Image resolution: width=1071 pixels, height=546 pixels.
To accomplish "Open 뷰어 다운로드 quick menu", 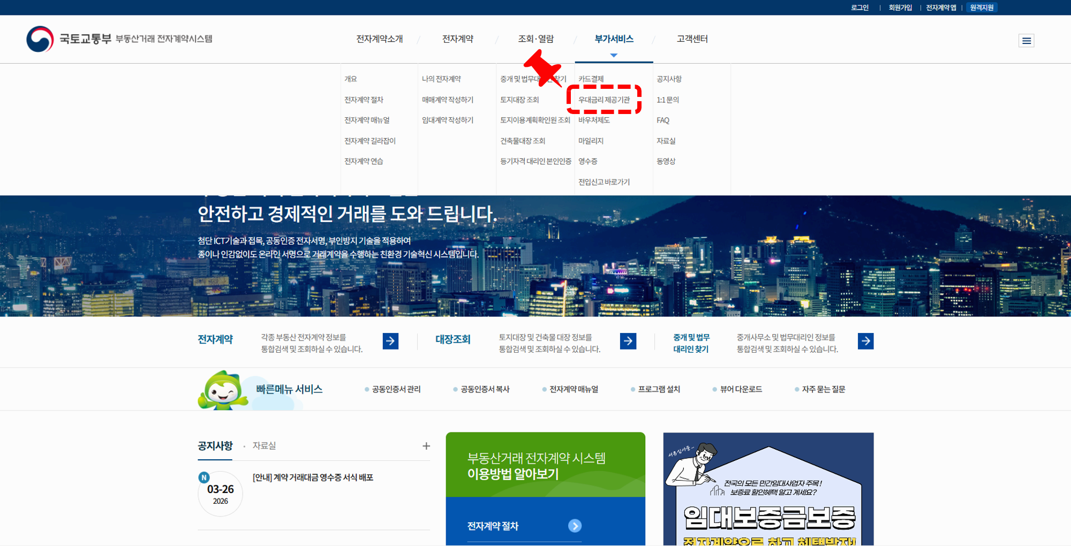I will pos(741,389).
